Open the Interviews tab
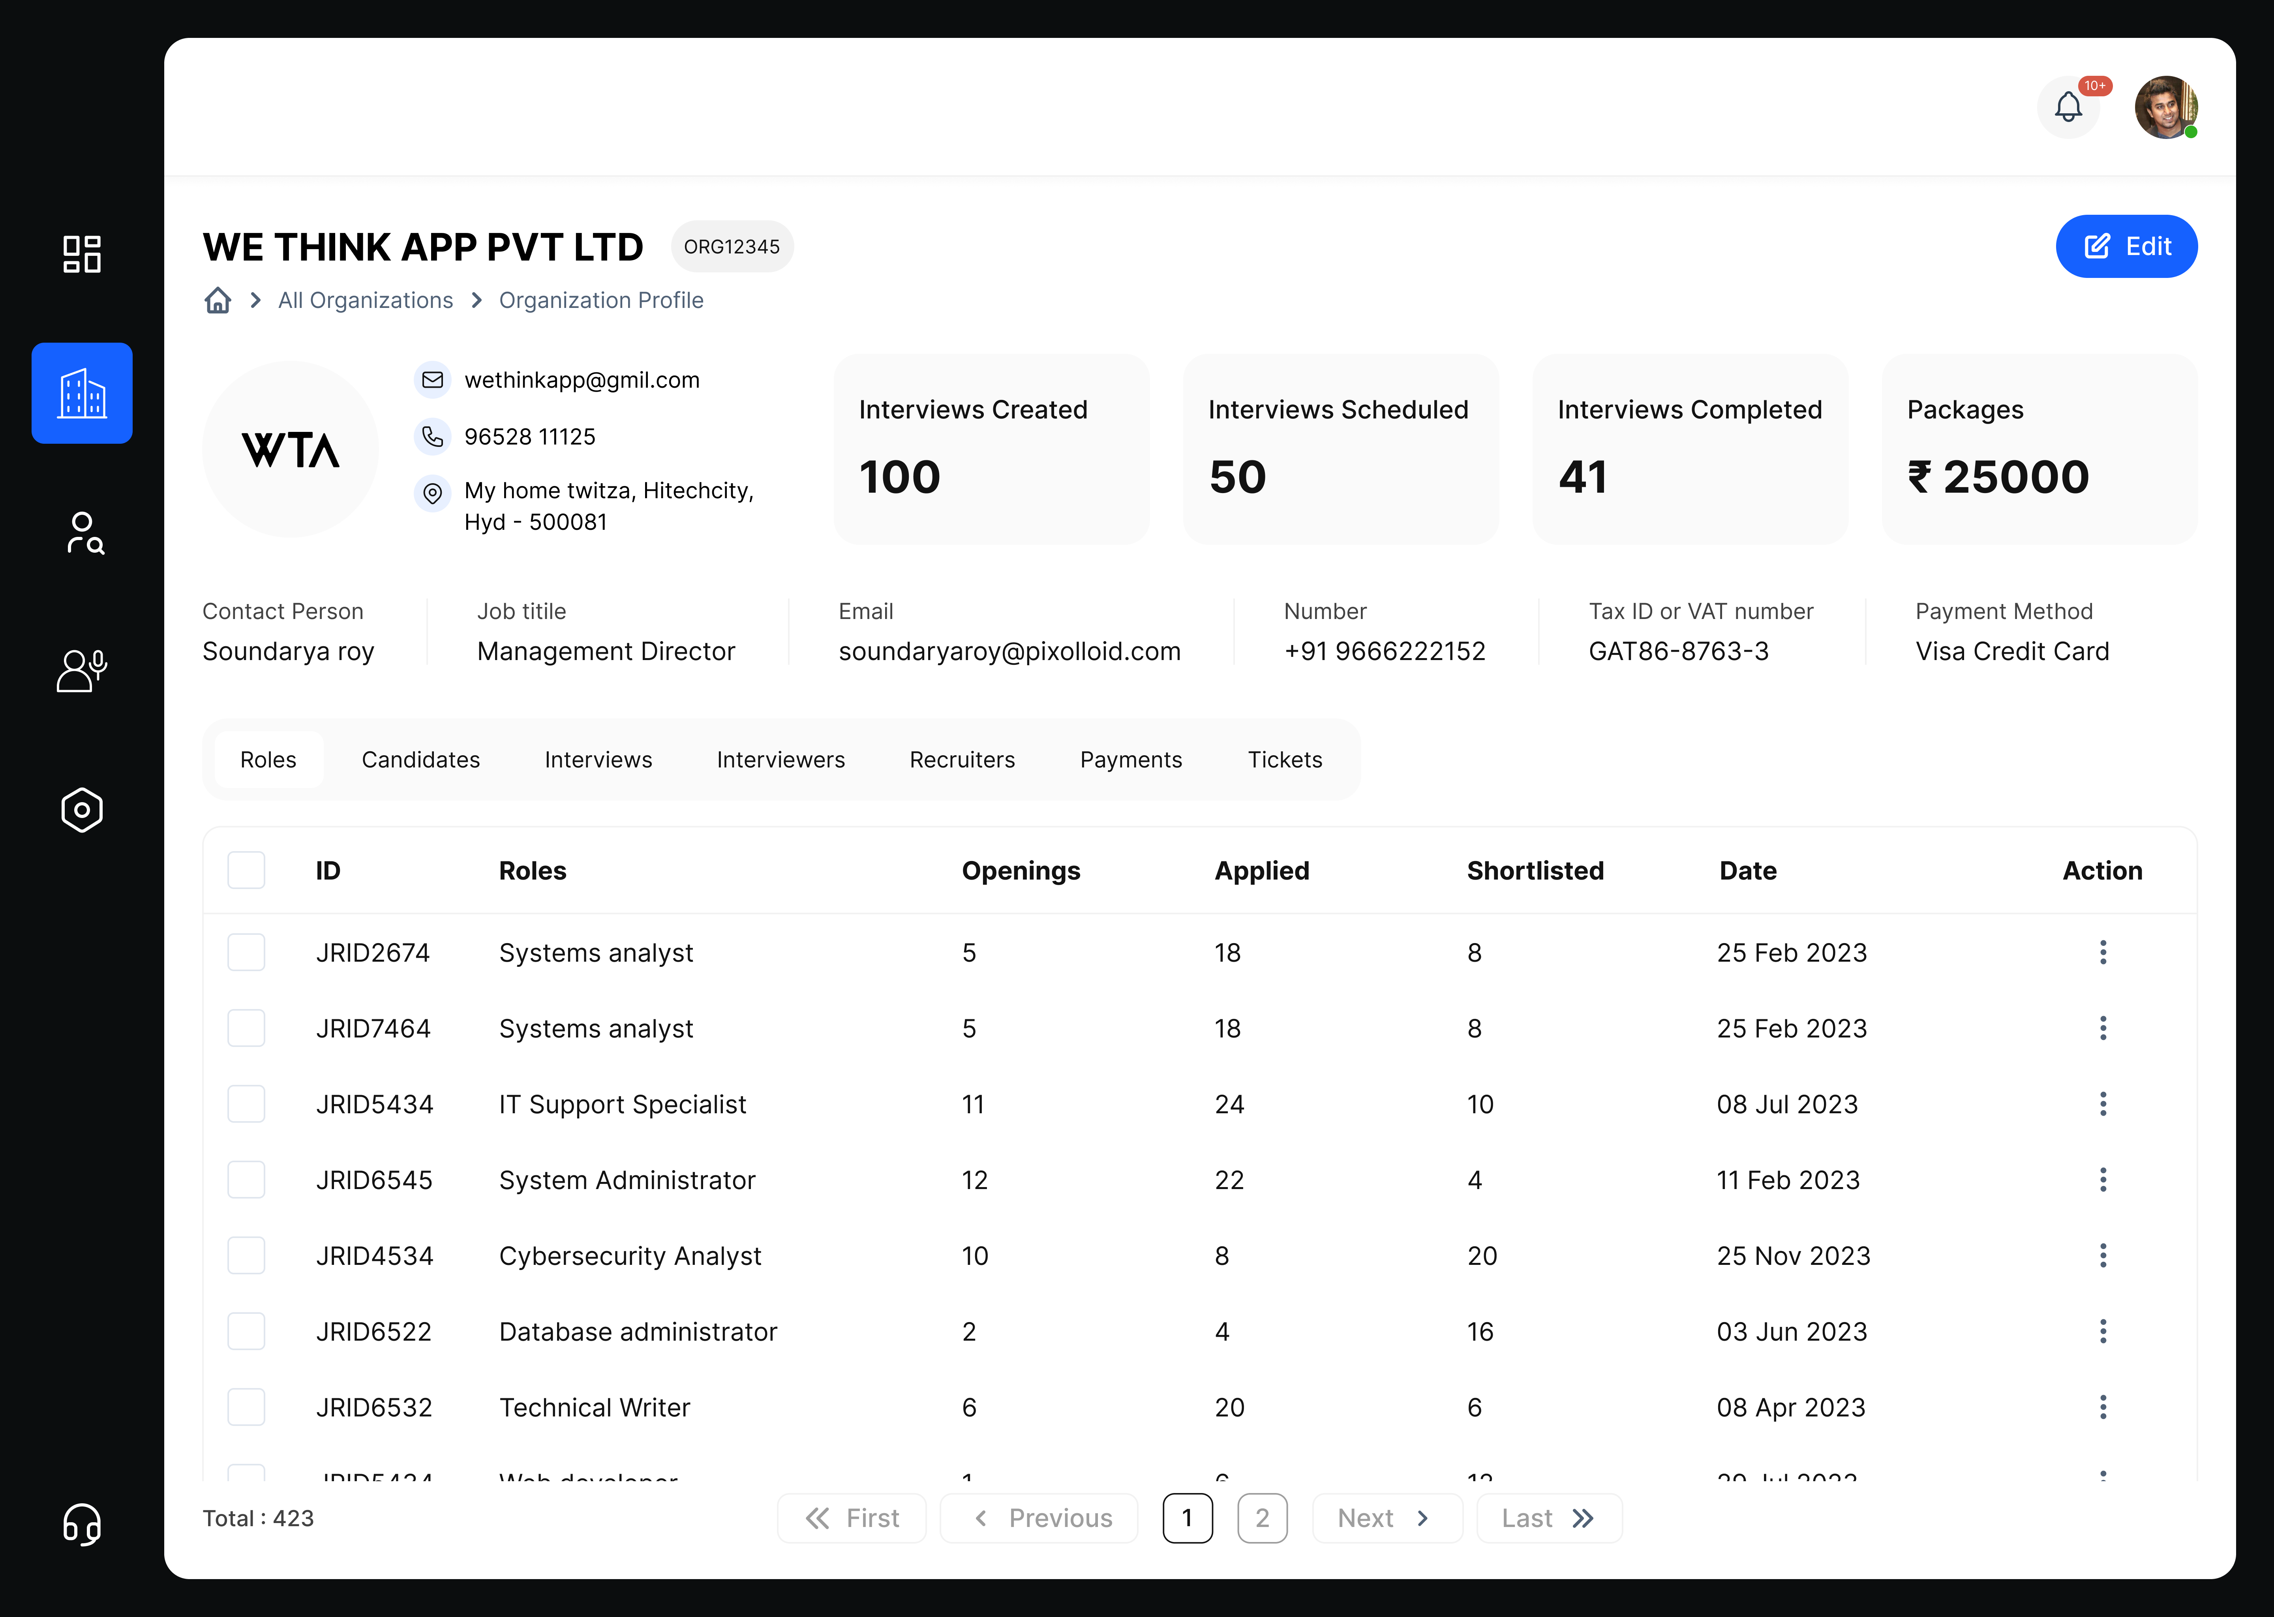This screenshot has width=2274, height=1617. tap(599, 760)
